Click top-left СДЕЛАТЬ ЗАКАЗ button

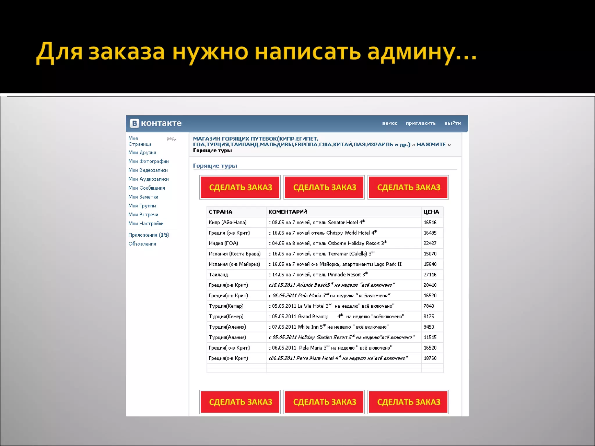click(x=240, y=187)
